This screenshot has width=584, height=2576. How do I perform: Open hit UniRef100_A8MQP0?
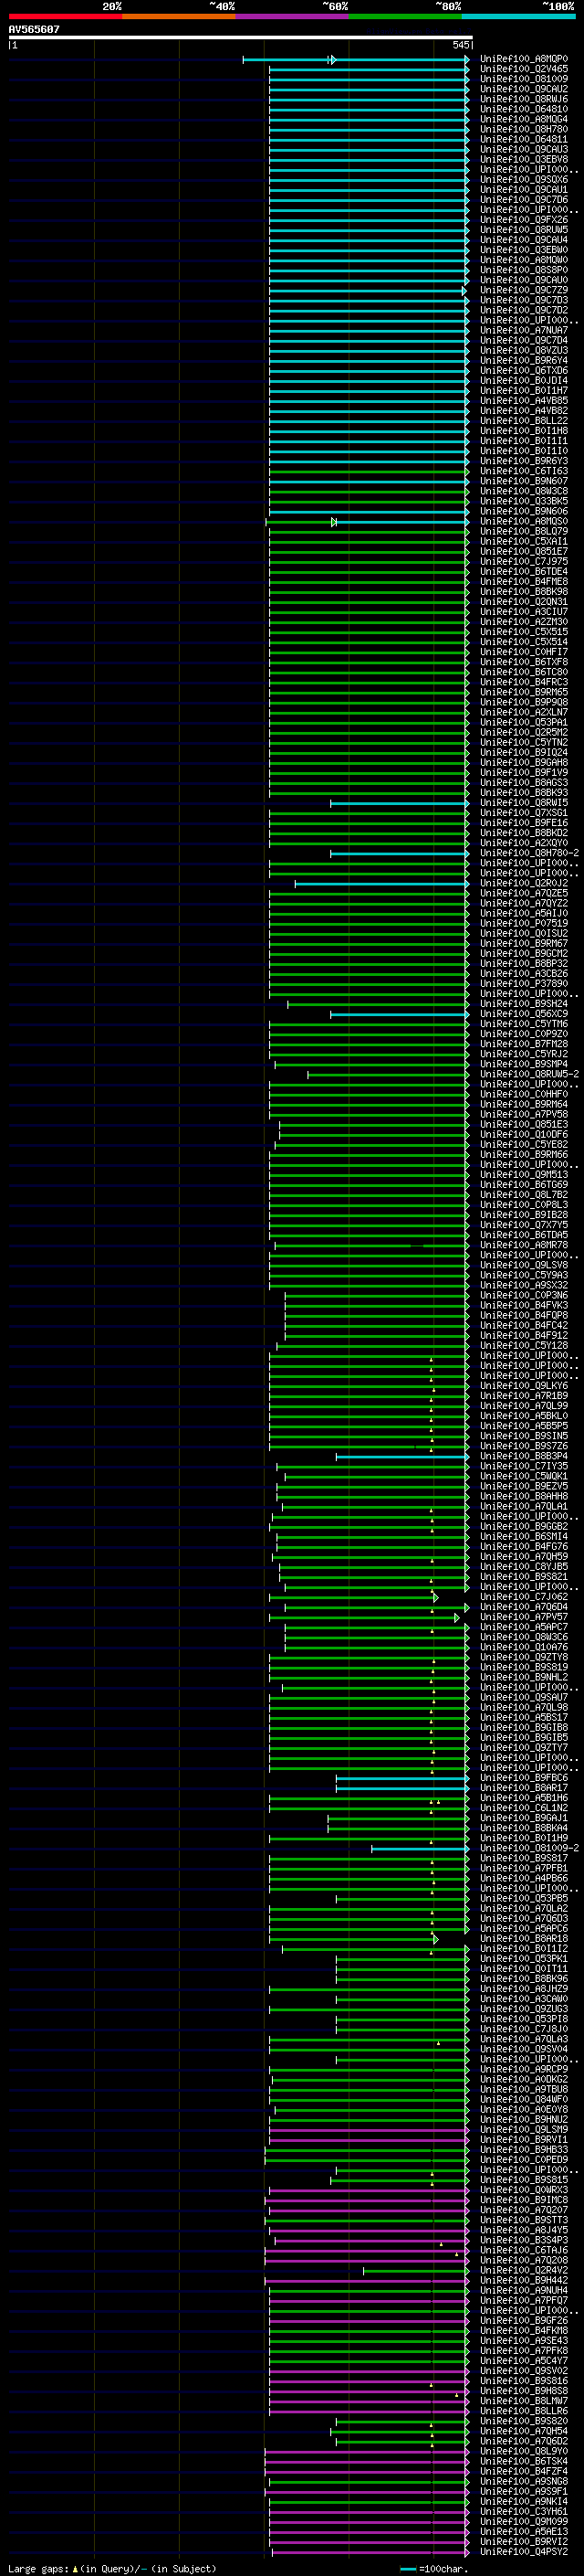pyautogui.click(x=524, y=59)
